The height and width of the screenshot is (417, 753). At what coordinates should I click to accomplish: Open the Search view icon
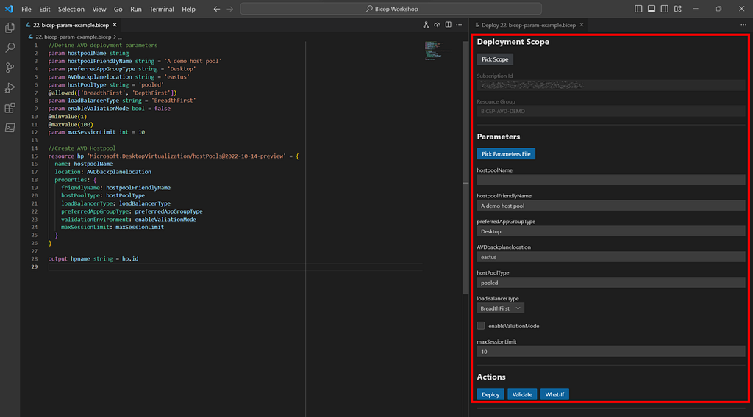10,48
